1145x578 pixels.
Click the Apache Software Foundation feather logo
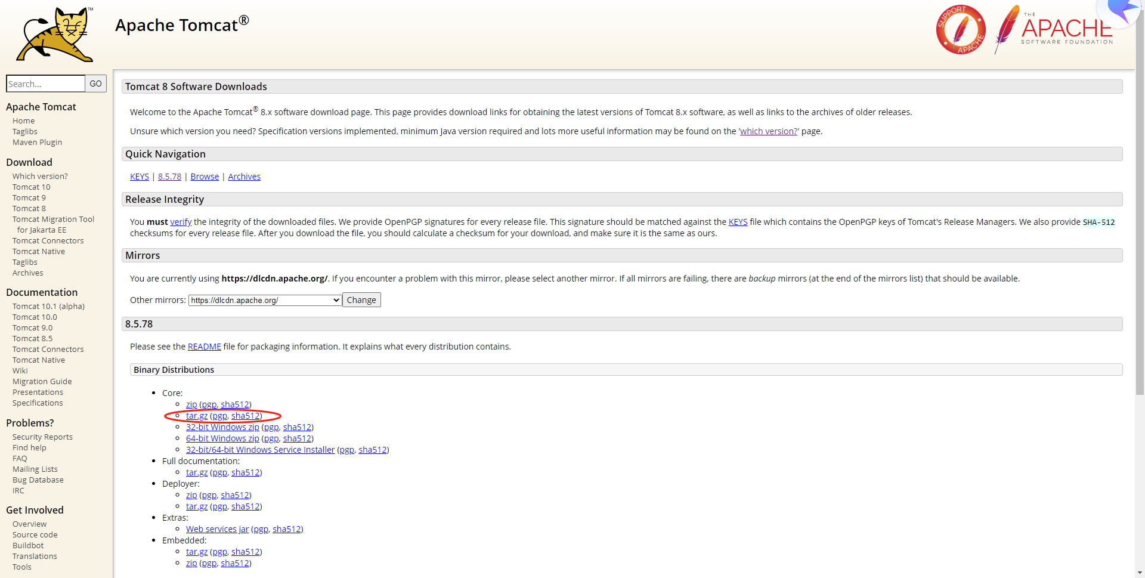tap(1054, 29)
